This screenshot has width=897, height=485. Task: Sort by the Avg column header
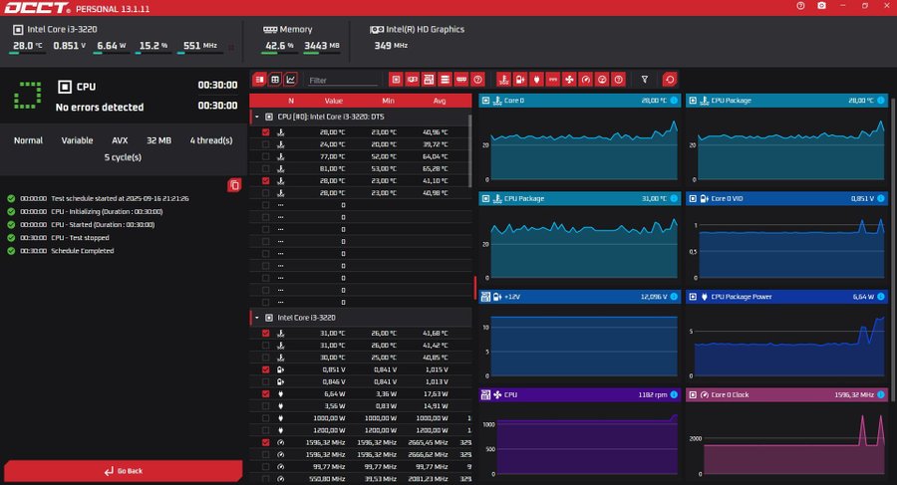tap(440, 101)
